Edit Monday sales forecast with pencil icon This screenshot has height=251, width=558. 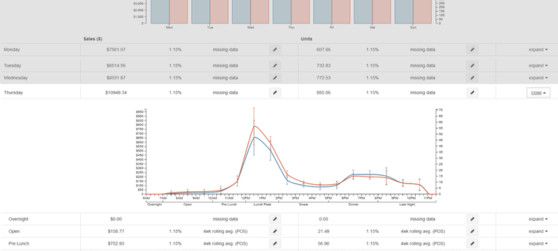pos(275,49)
